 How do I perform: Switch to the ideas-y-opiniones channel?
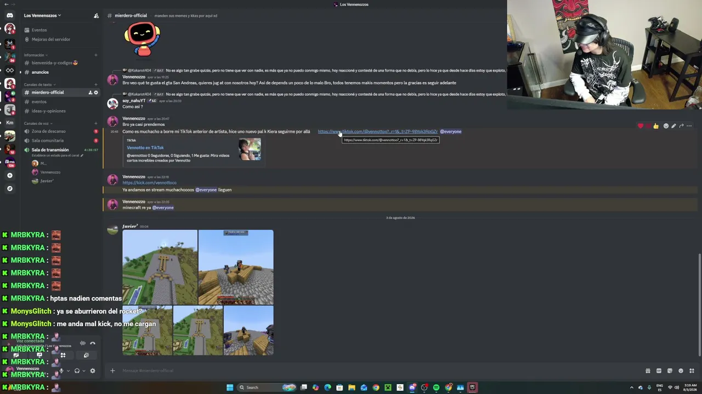(45, 111)
